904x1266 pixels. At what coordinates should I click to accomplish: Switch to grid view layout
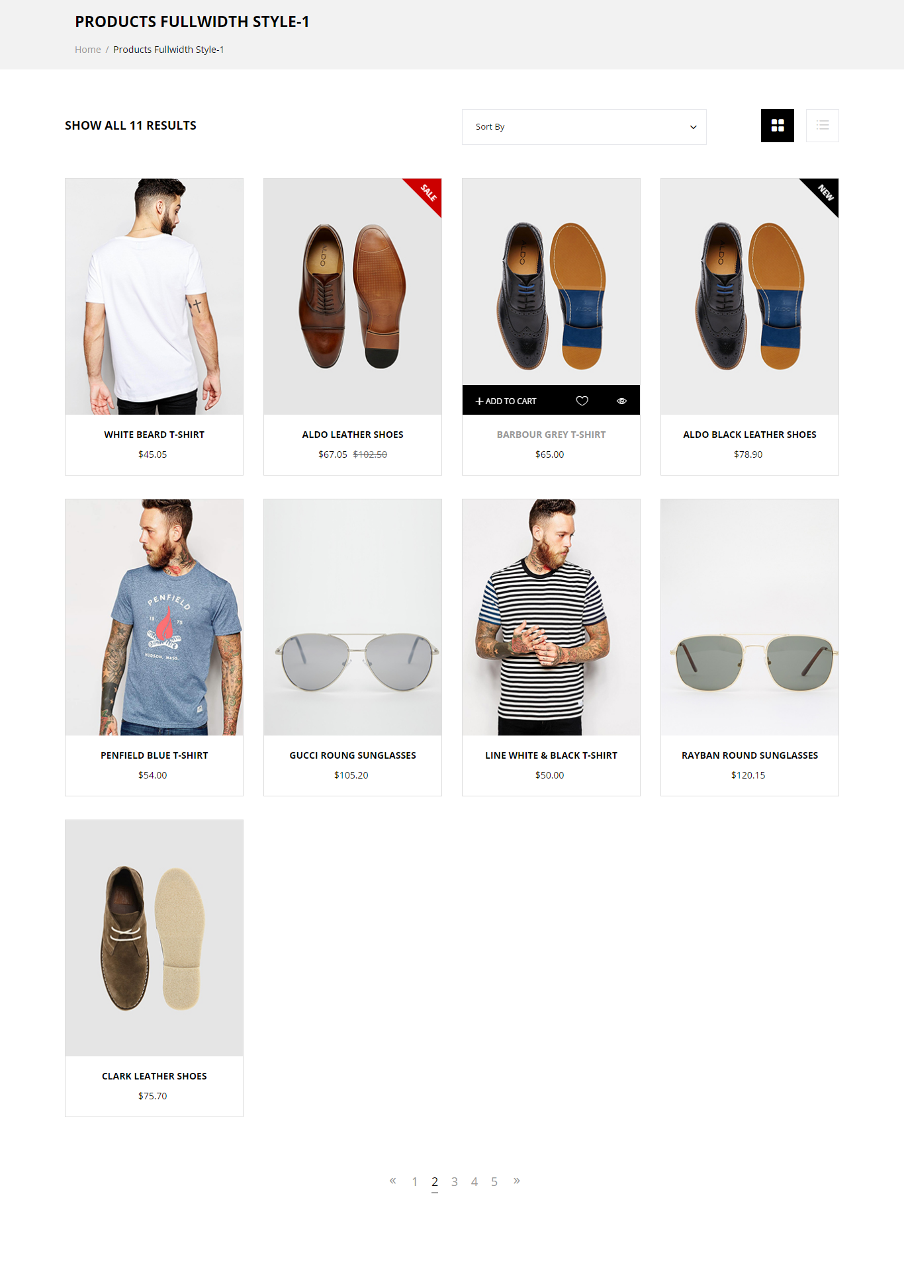tap(777, 126)
